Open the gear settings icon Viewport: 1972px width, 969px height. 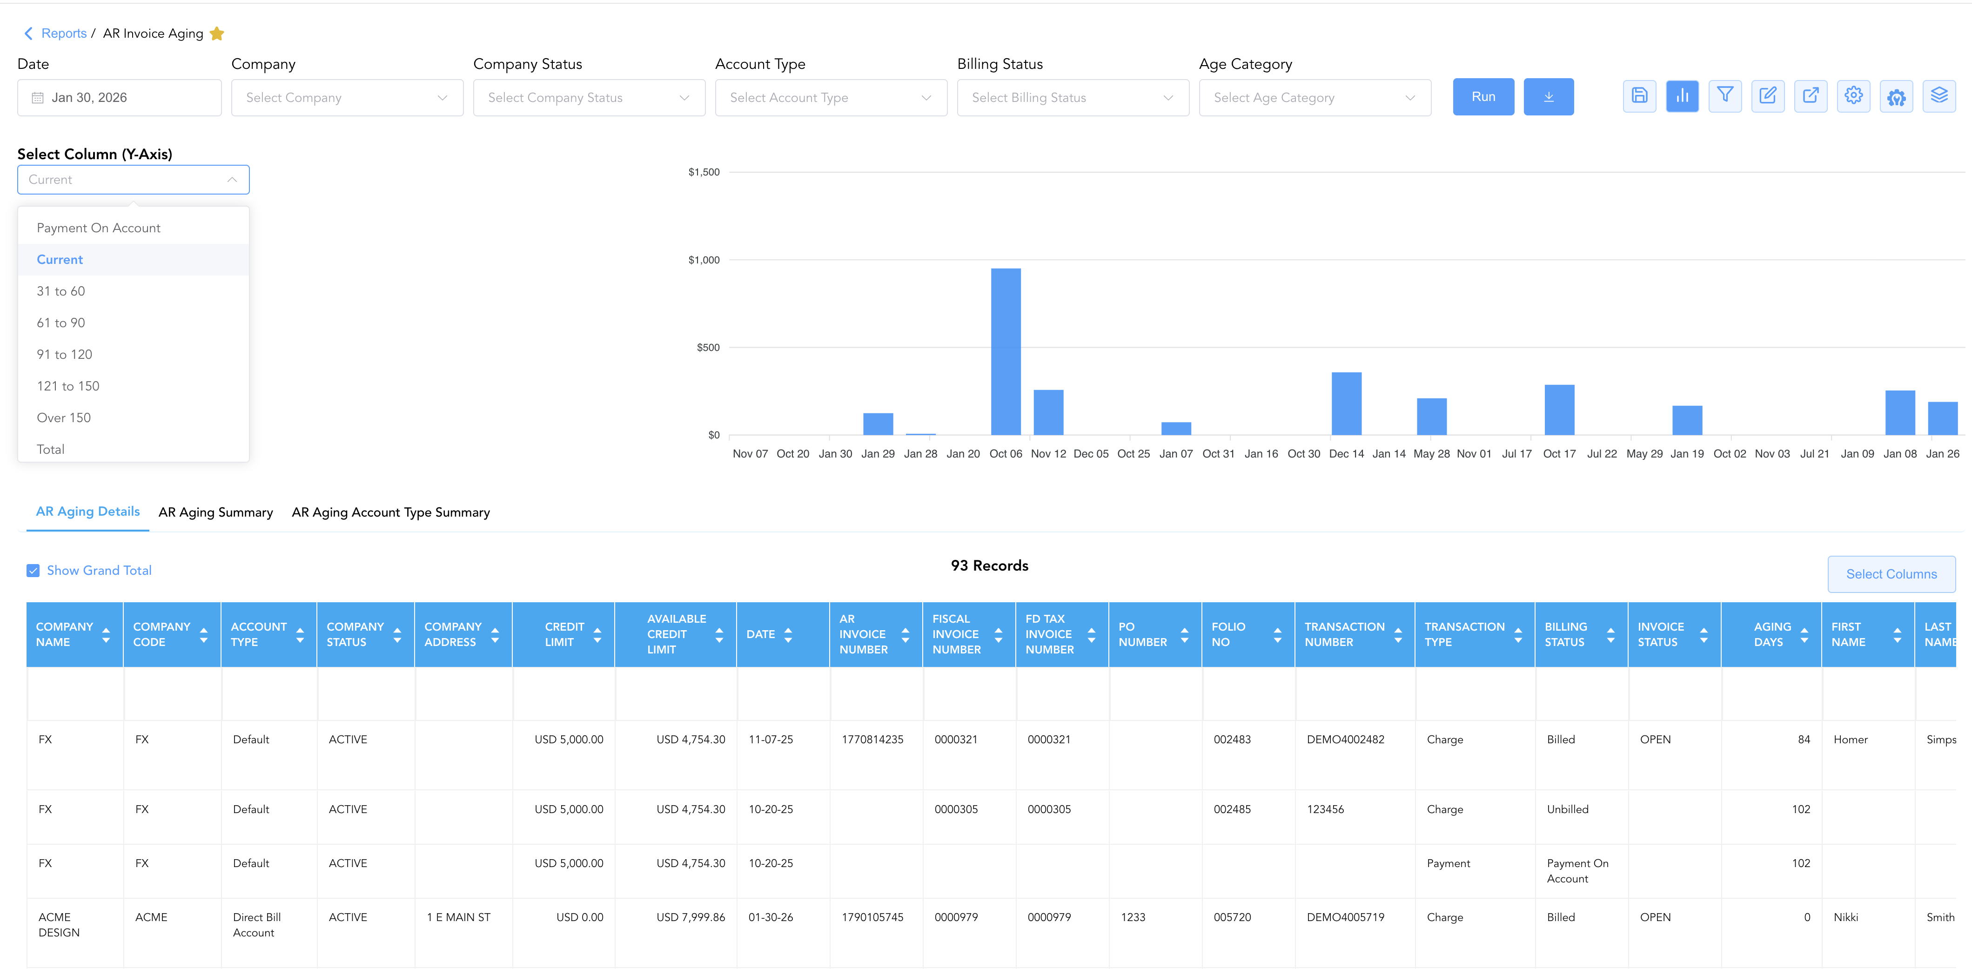coord(1853,96)
